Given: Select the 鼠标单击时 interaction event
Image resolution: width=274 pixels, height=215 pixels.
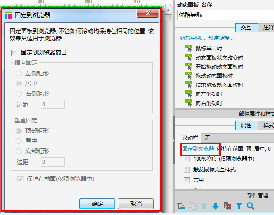Looking at the screenshot, I should pos(209,48).
